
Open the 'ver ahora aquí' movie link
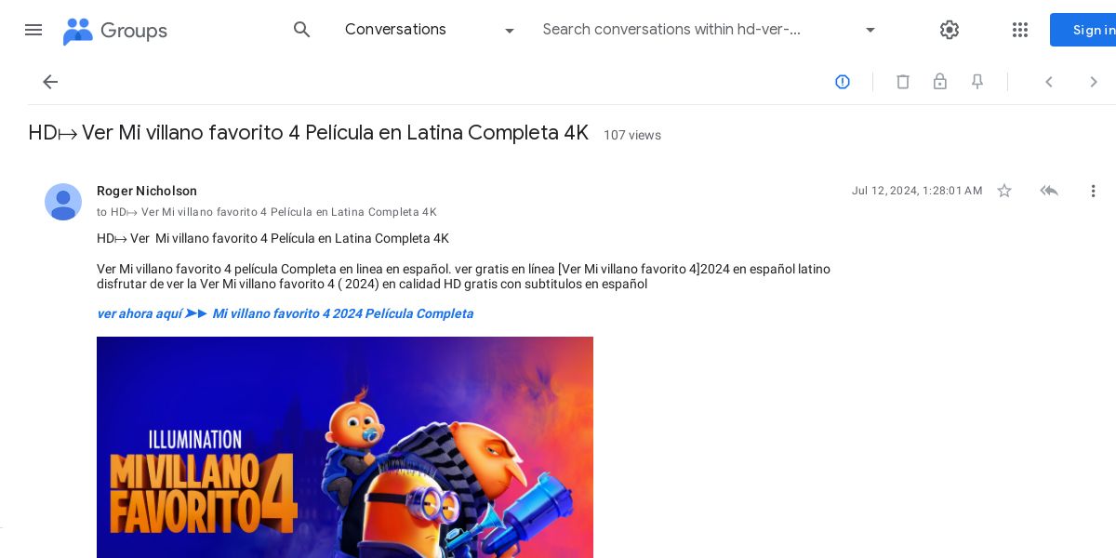tap(285, 313)
